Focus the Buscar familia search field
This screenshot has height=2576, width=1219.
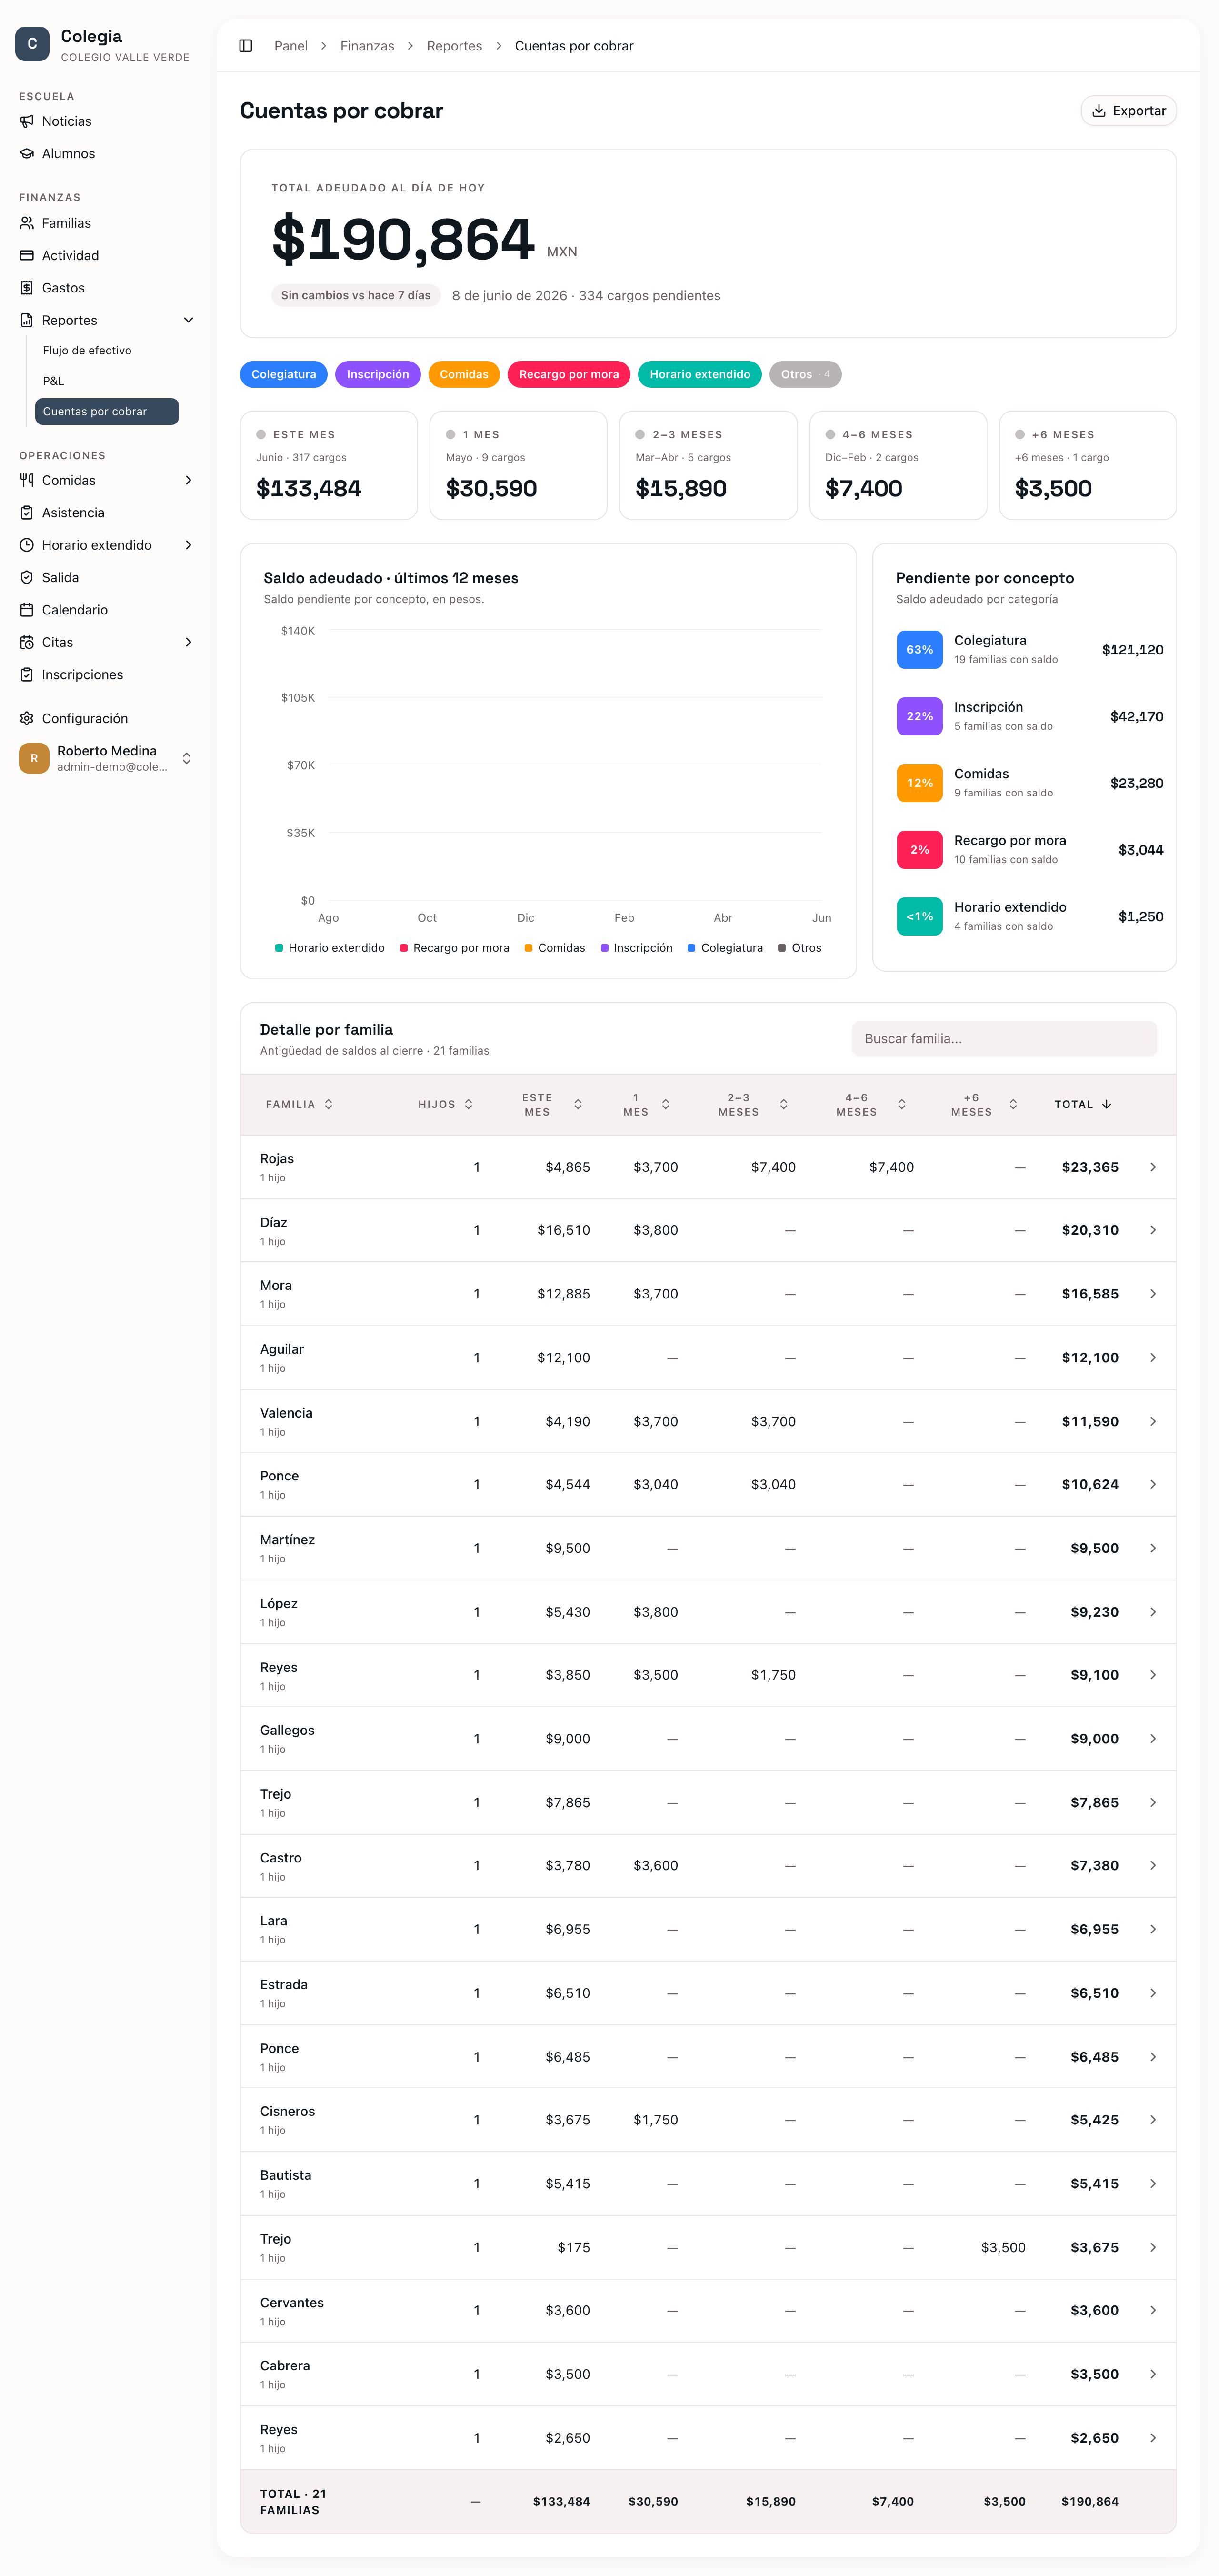[1004, 1038]
